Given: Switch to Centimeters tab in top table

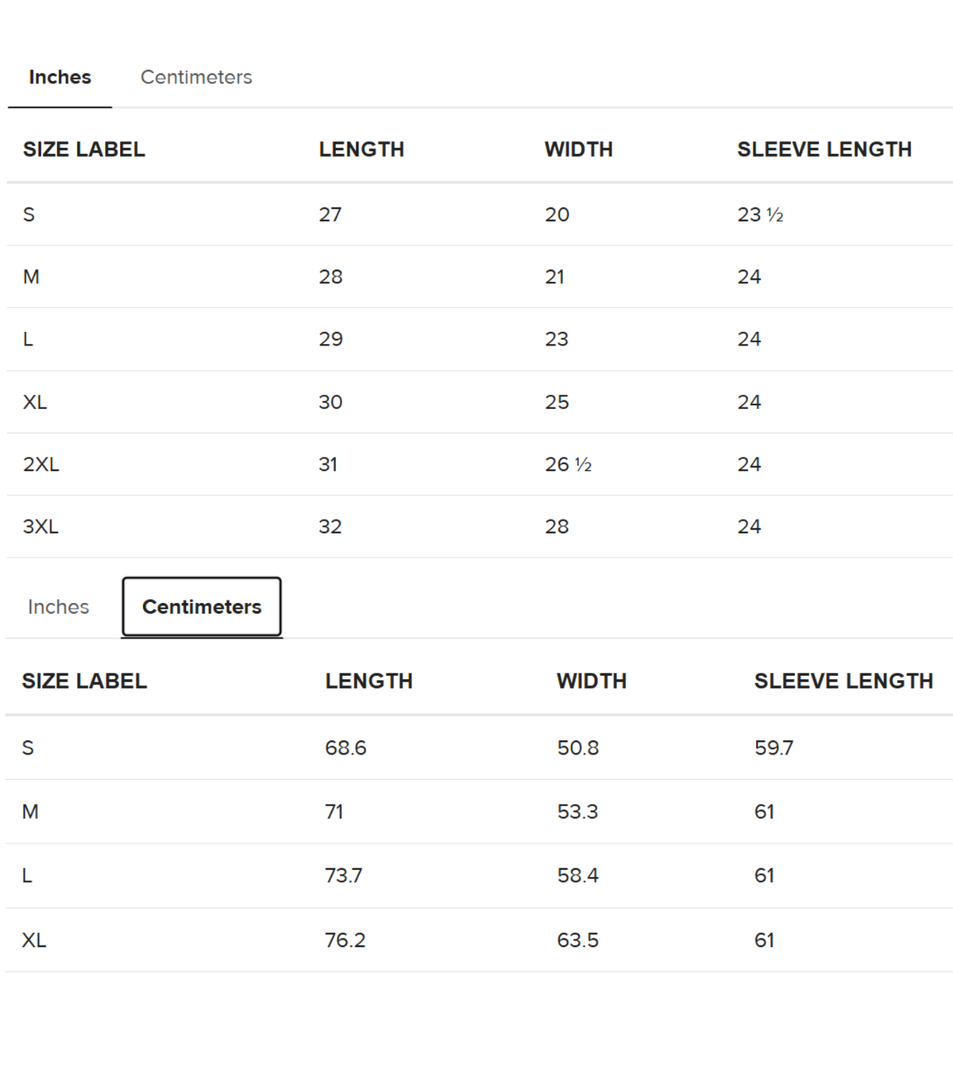Looking at the screenshot, I should [196, 78].
